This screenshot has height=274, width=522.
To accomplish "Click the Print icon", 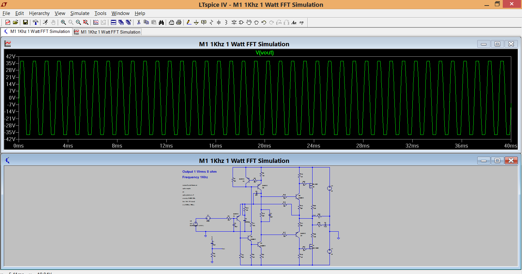I will point(179,22).
